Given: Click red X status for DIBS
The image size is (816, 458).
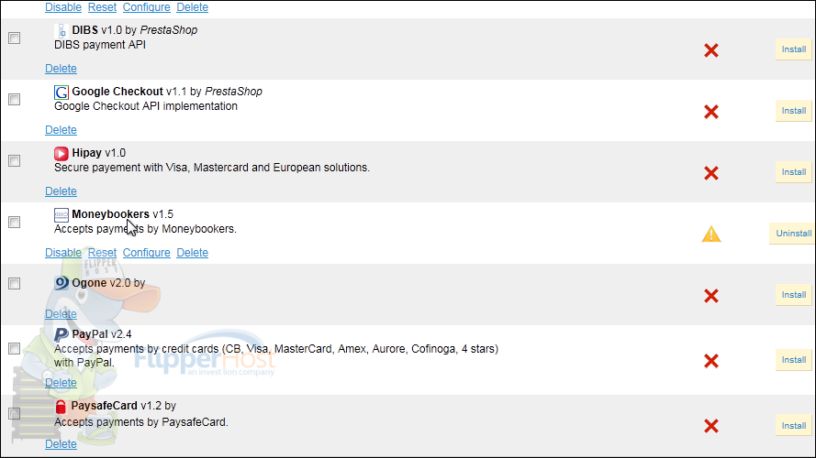Looking at the screenshot, I should click(710, 50).
